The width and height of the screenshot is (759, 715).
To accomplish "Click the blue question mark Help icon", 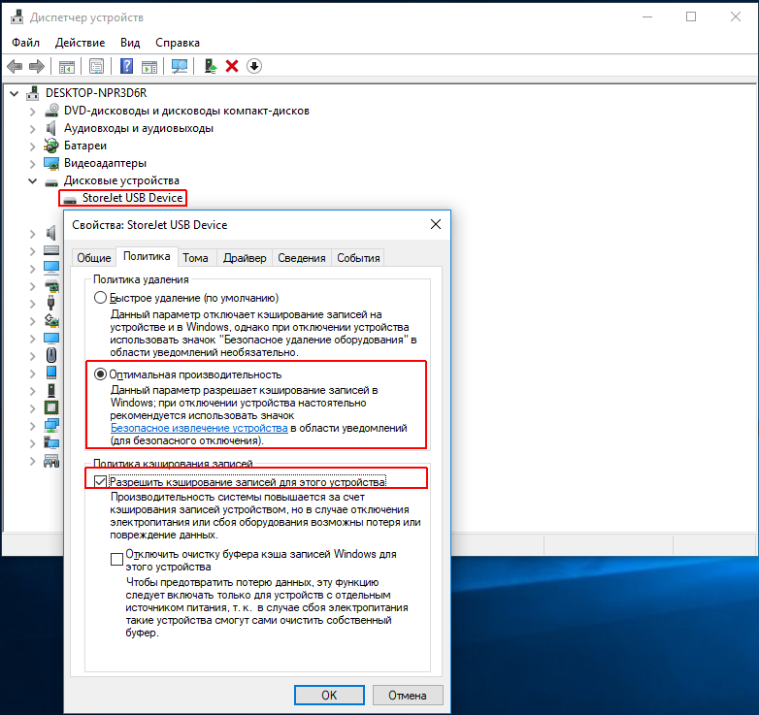I will click(x=126, y=66).
